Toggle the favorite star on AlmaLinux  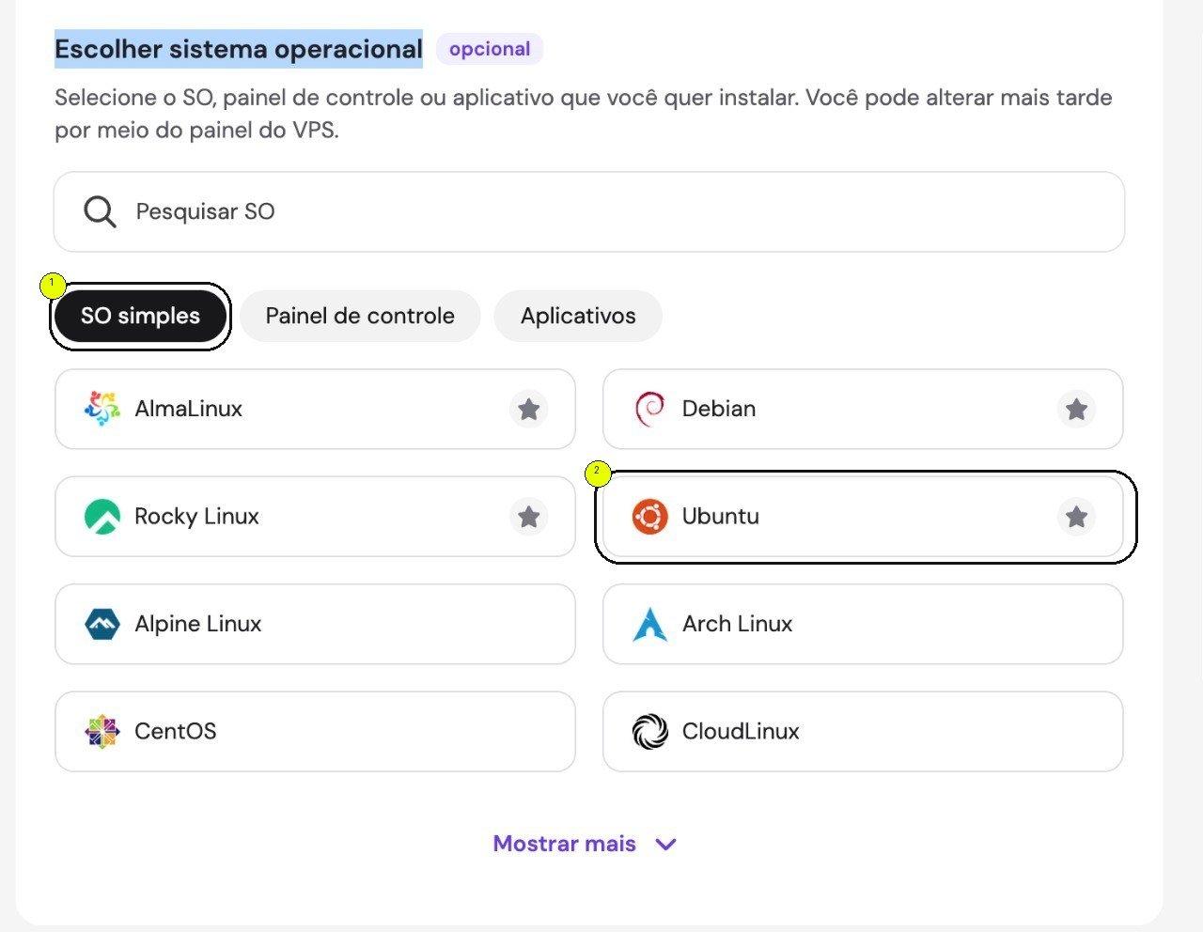point(529,409)
